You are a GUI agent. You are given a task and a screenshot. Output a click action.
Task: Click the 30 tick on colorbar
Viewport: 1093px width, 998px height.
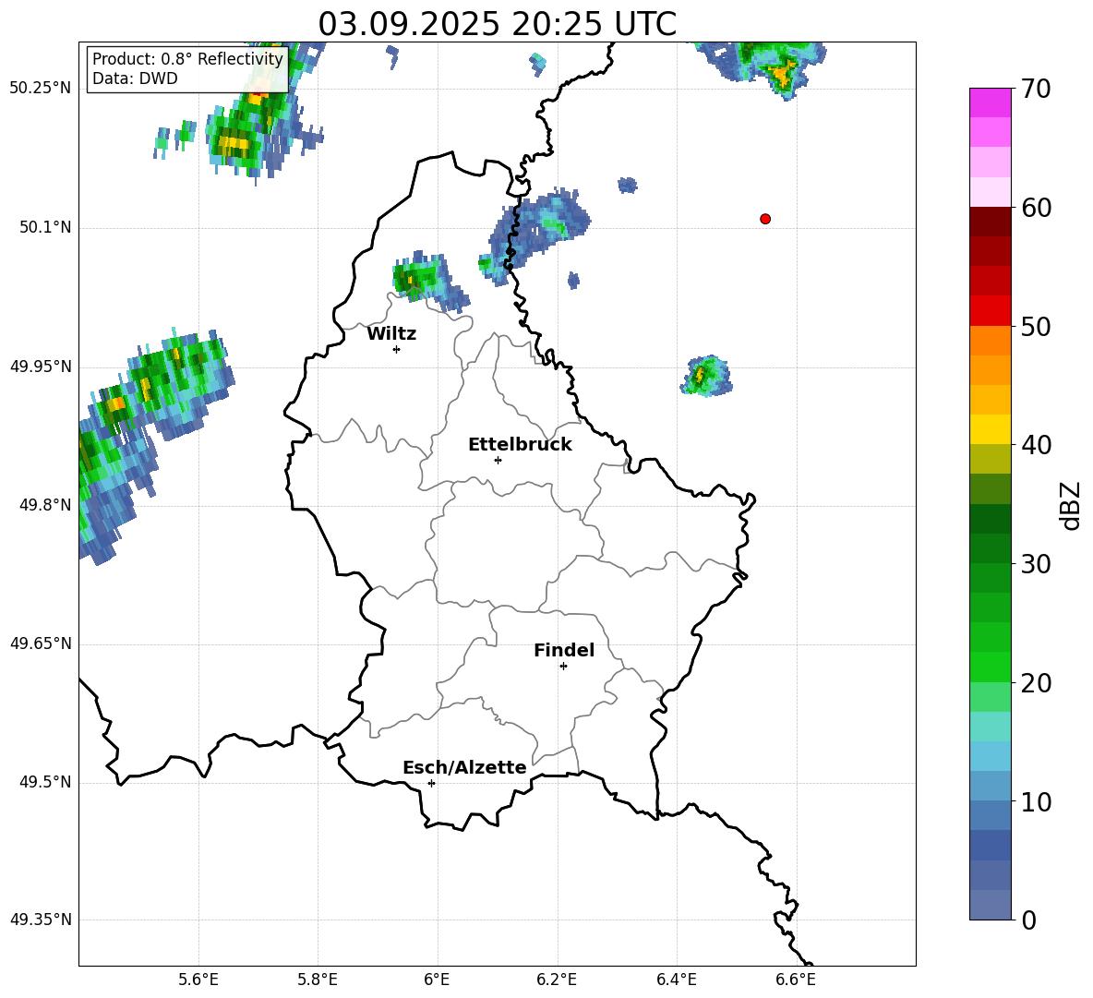(1036, 564)
